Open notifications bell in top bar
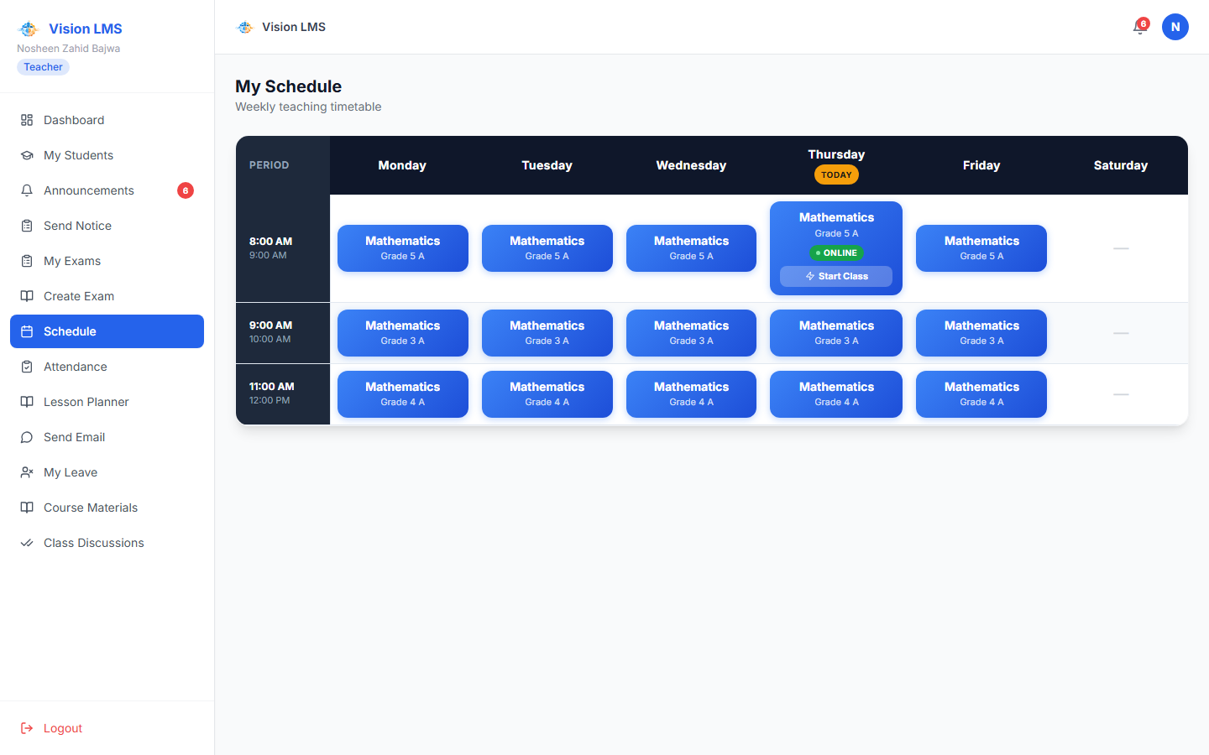The width and height of the screenshot is (1209, 755). 1139,27
